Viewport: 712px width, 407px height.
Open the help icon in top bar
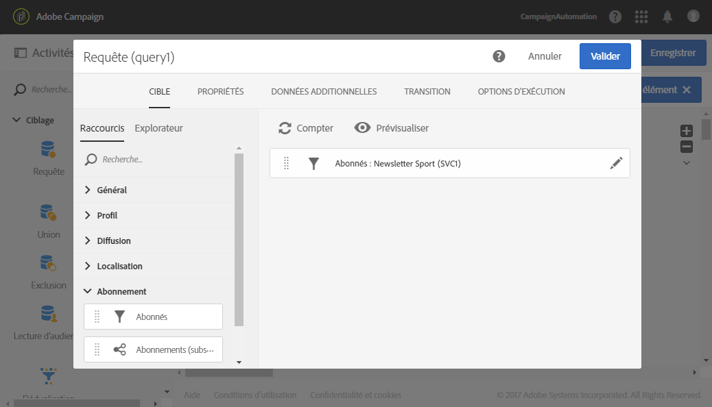click(x=615, y=17)
